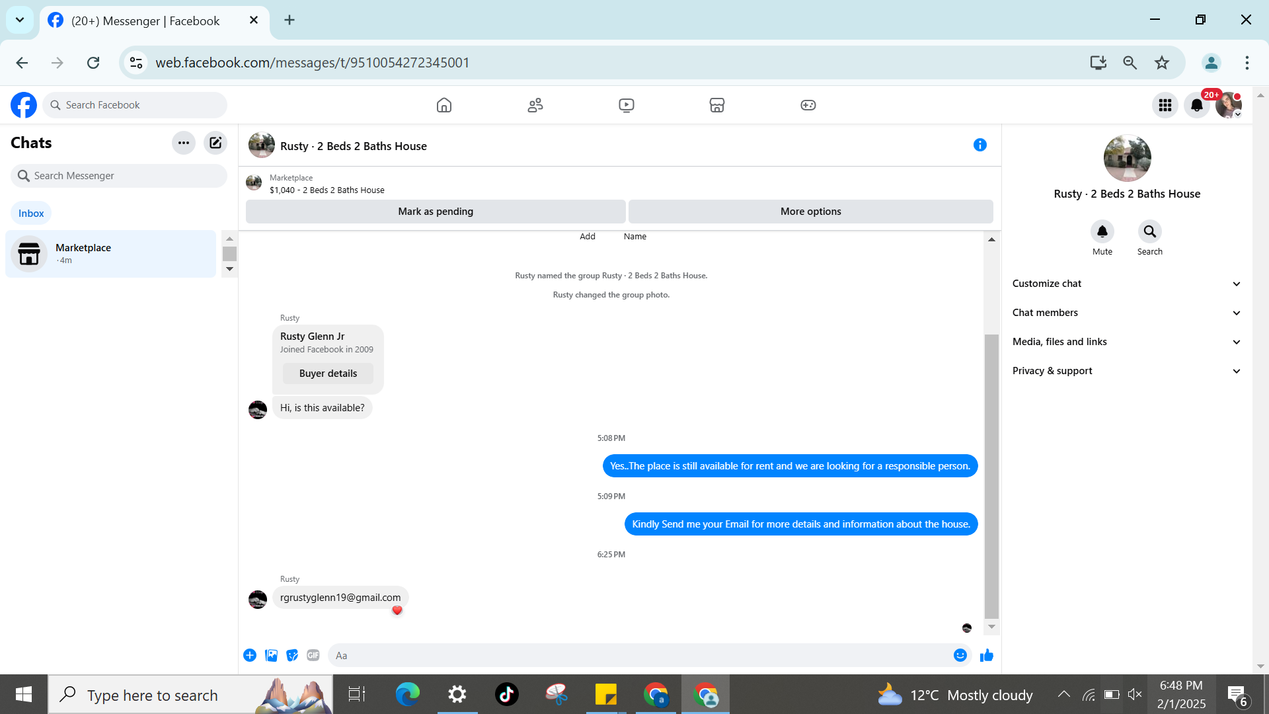Open the emoji picker in message box

pos(960,655)
